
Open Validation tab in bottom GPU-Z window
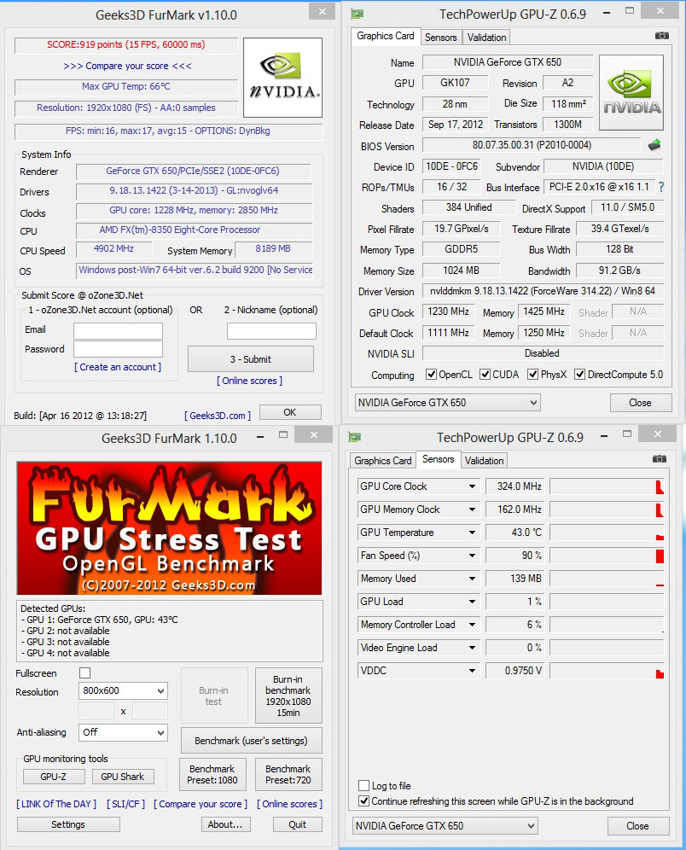[x=484, y=461]
